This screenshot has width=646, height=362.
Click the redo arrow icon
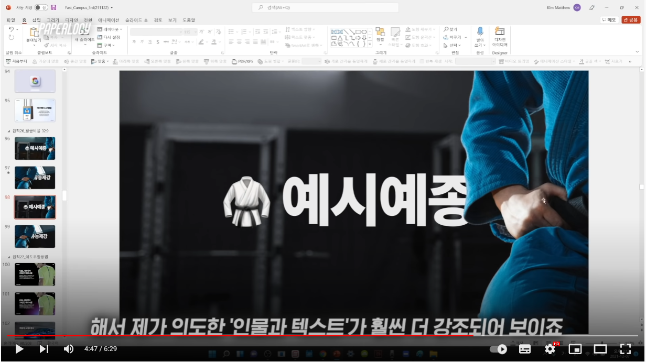click(11, 38)
